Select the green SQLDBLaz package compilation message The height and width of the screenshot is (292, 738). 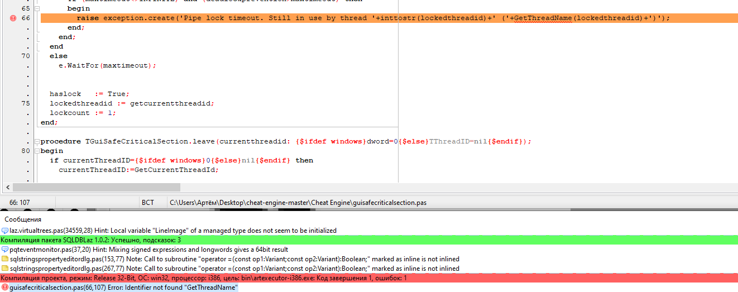pyautogui.click(x=369, y=240)
